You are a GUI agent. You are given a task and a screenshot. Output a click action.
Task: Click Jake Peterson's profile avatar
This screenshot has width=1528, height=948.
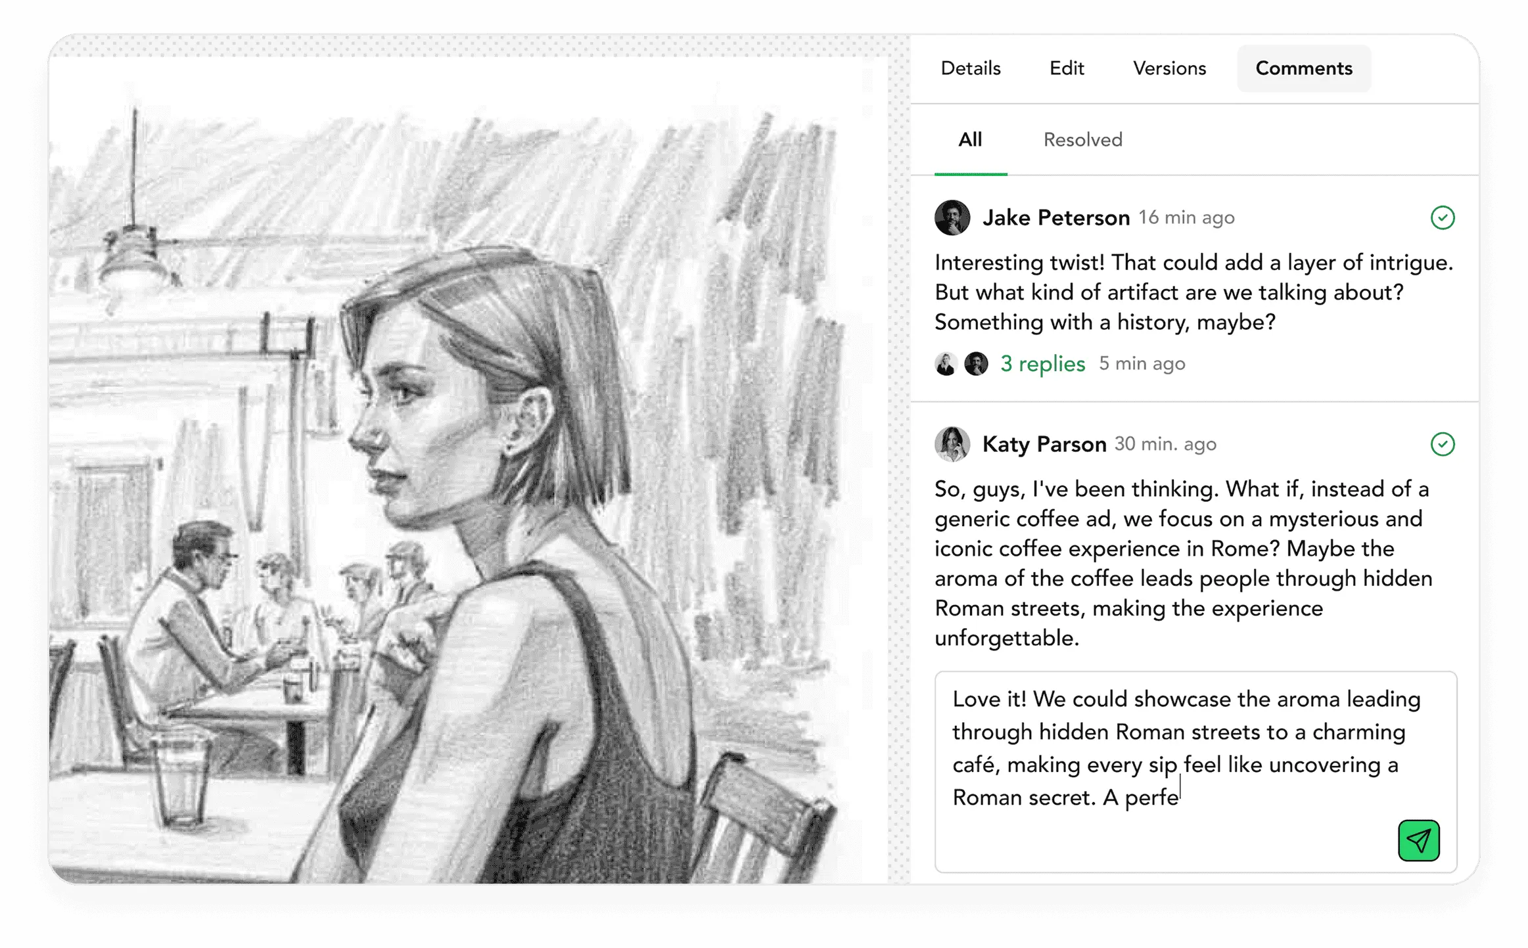(952, 217)
